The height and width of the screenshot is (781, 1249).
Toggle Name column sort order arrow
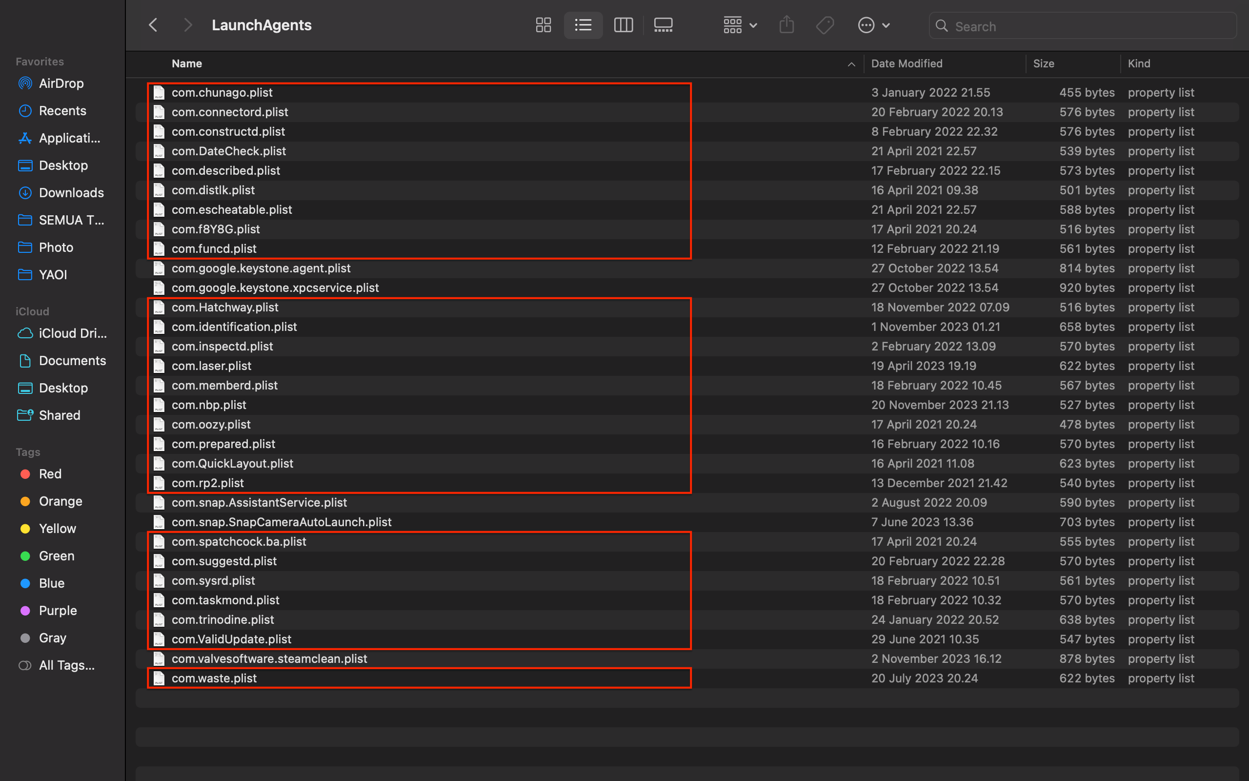pos(851,64)
